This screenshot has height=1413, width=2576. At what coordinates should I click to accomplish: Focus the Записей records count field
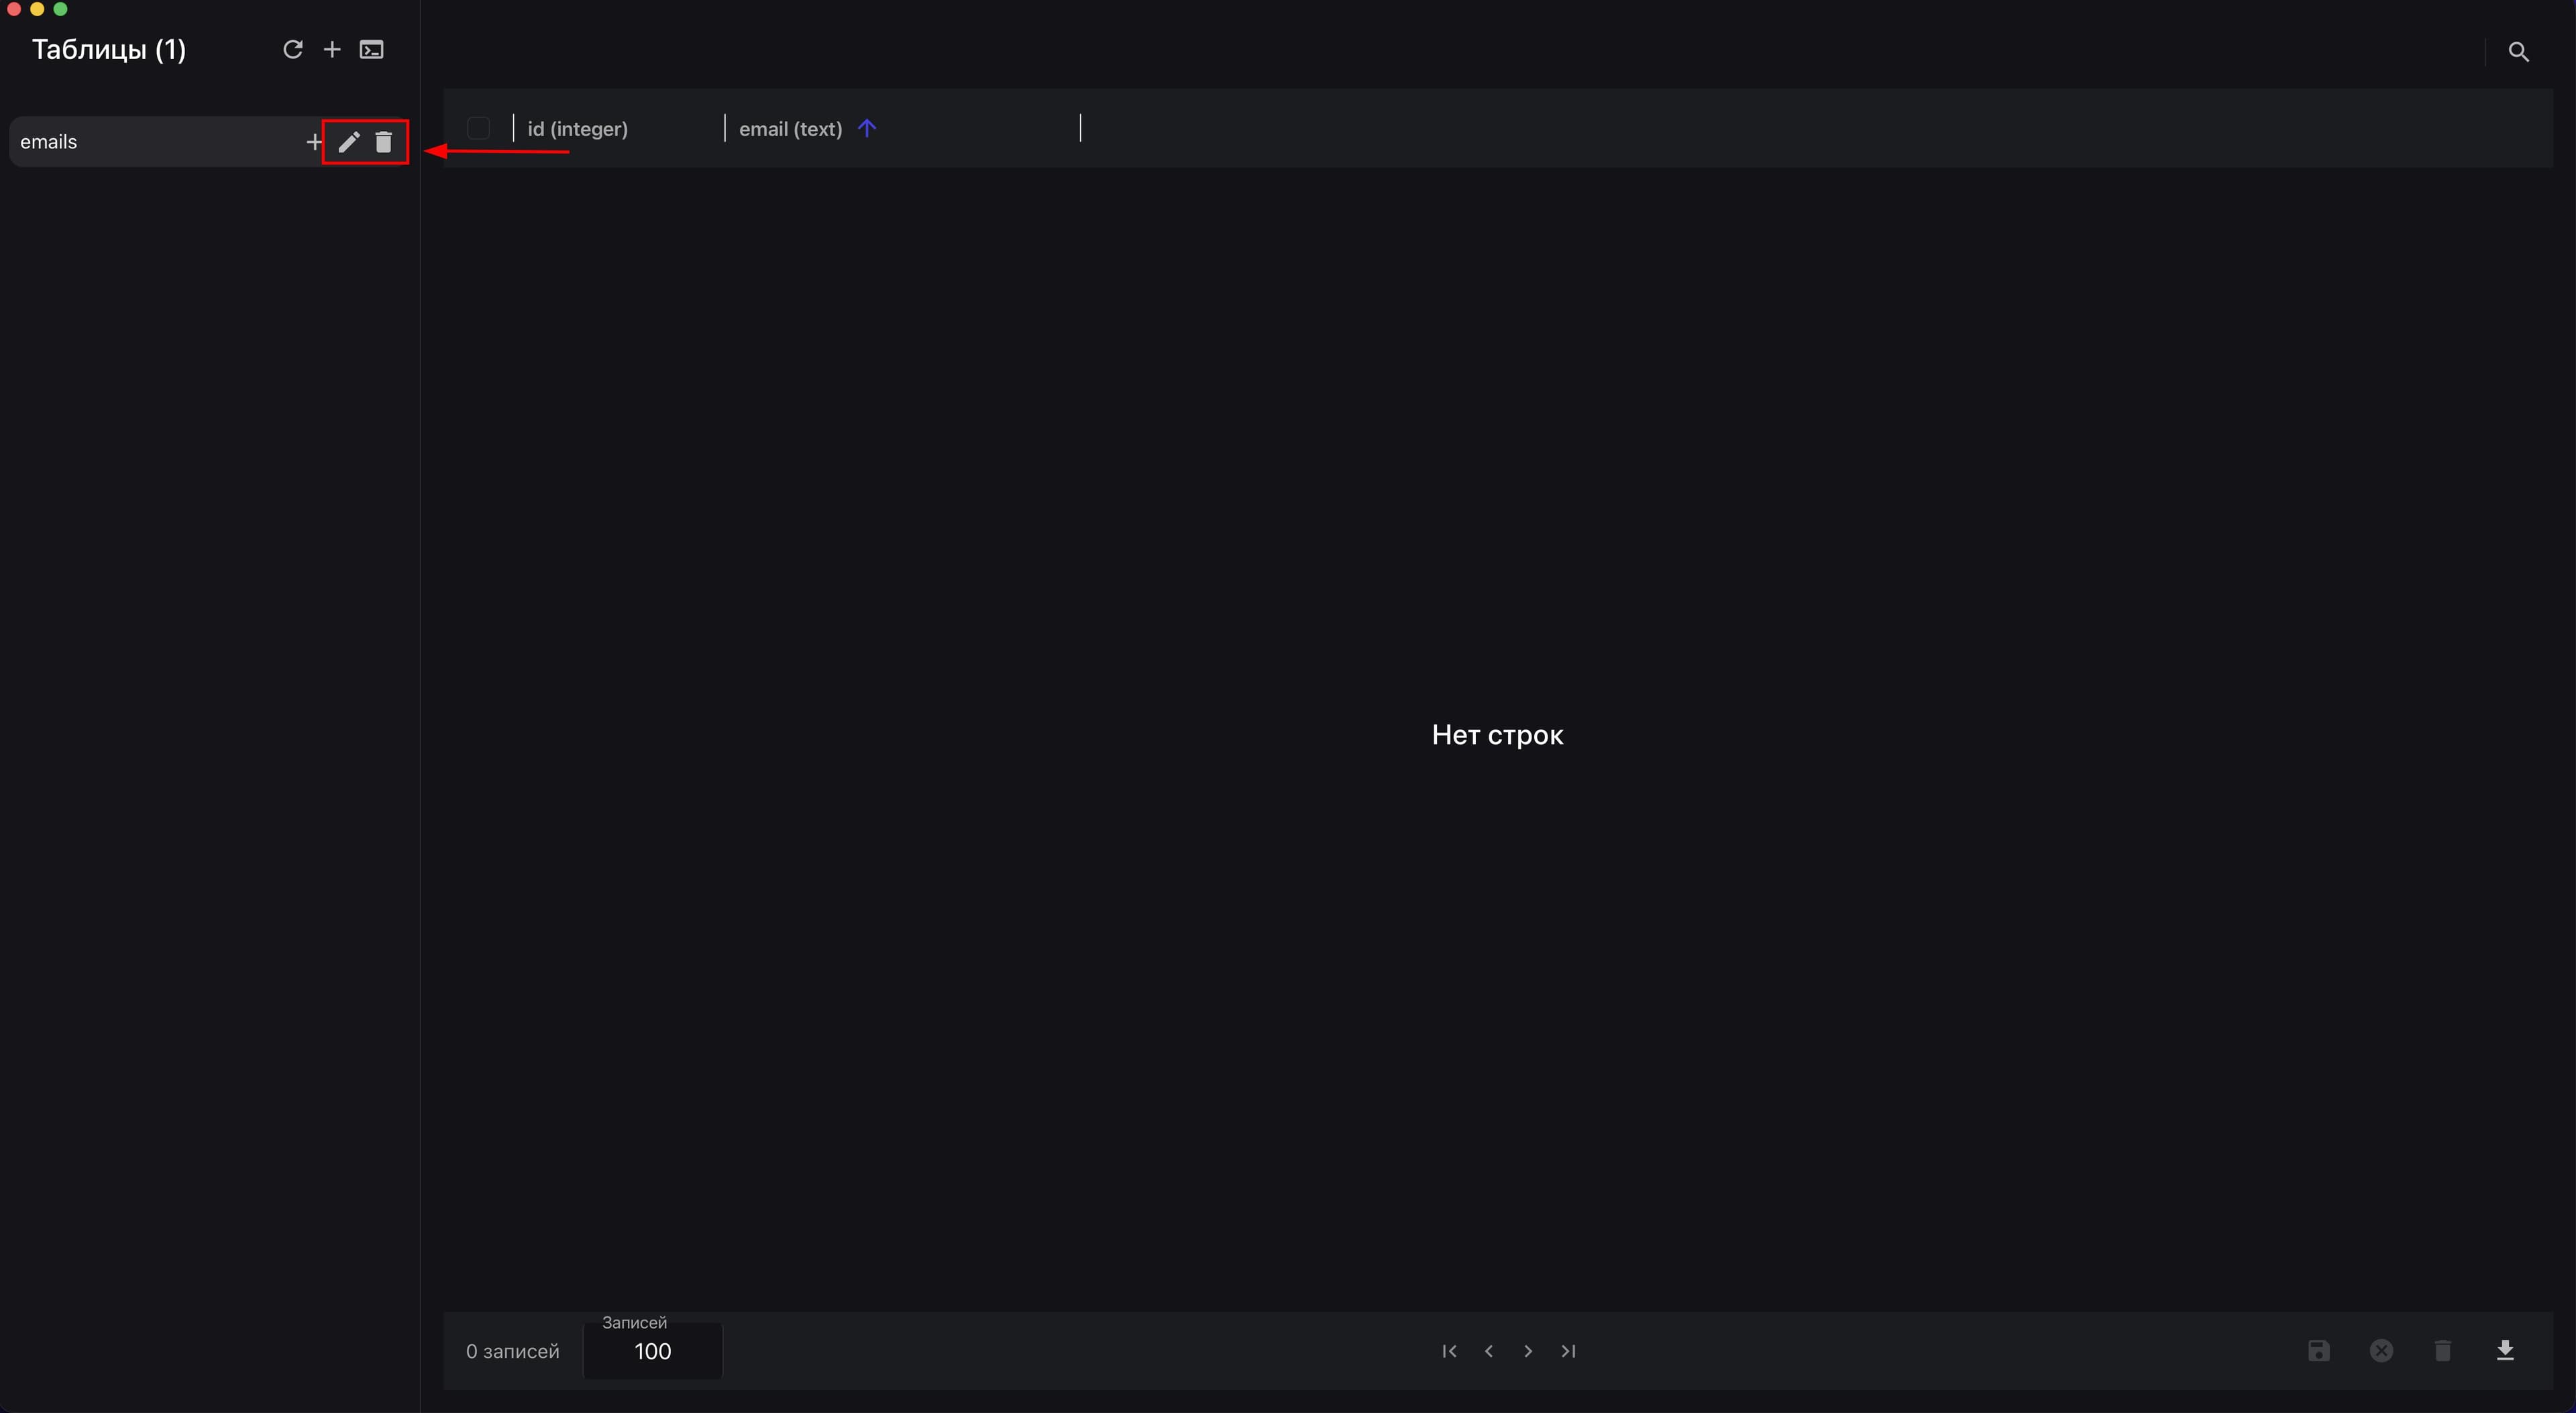[x=652, y=1351]
